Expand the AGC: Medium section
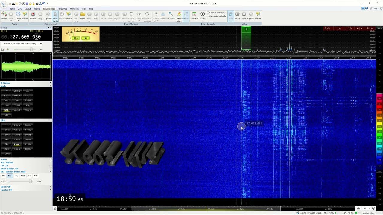Screen dimensions: 383x215 50,162
